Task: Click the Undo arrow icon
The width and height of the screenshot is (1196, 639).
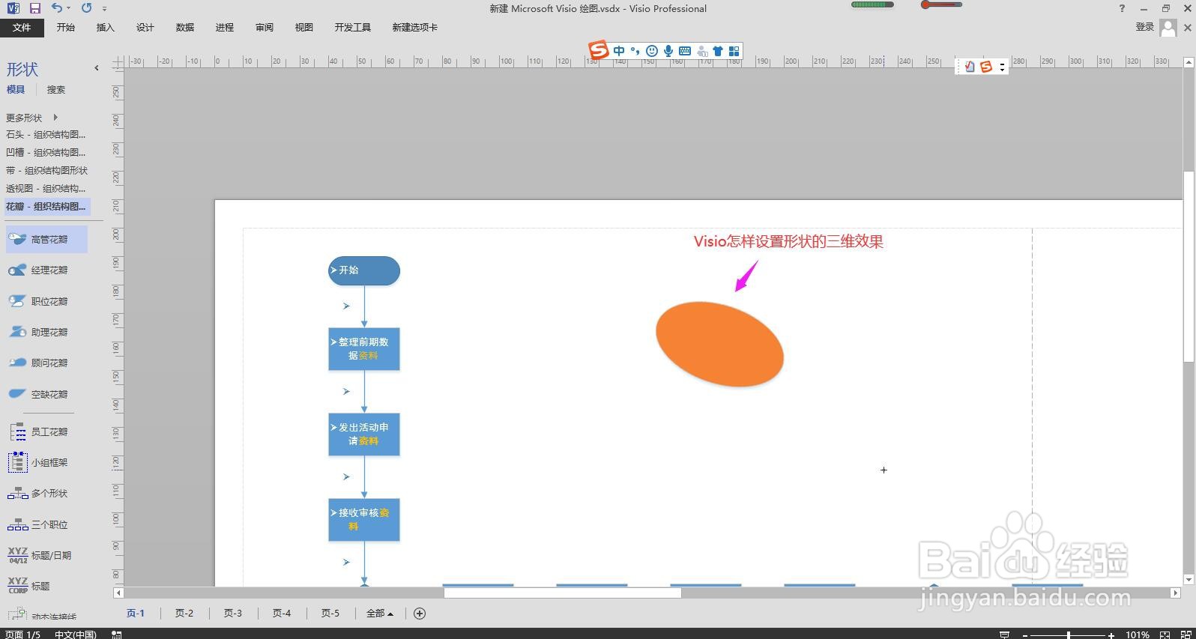Action: coord(57,8)
